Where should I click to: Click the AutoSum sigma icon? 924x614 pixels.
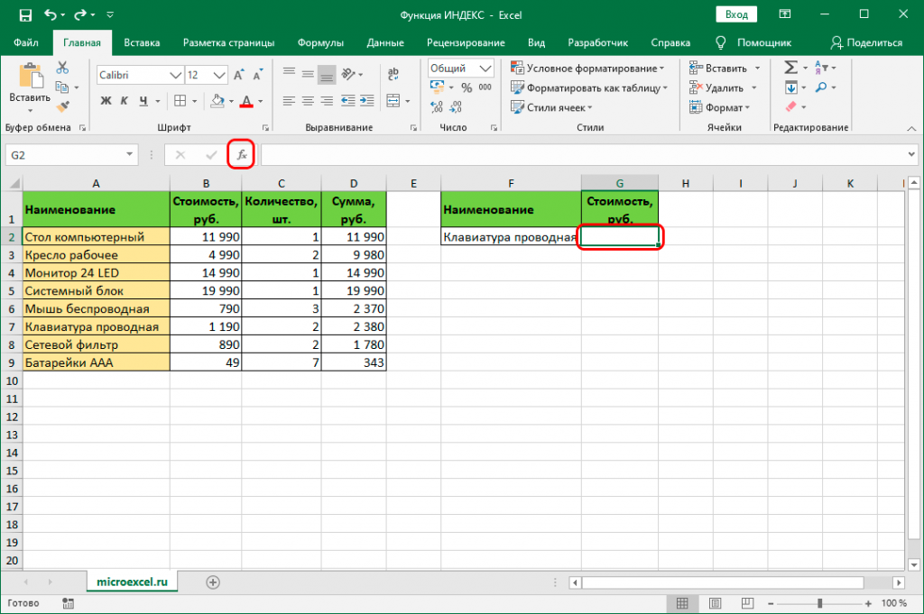click(790, 68)
